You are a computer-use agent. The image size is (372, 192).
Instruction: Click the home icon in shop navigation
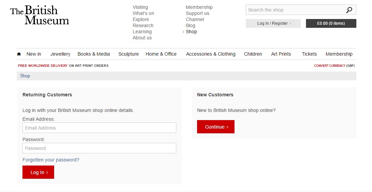pos(19,54)
